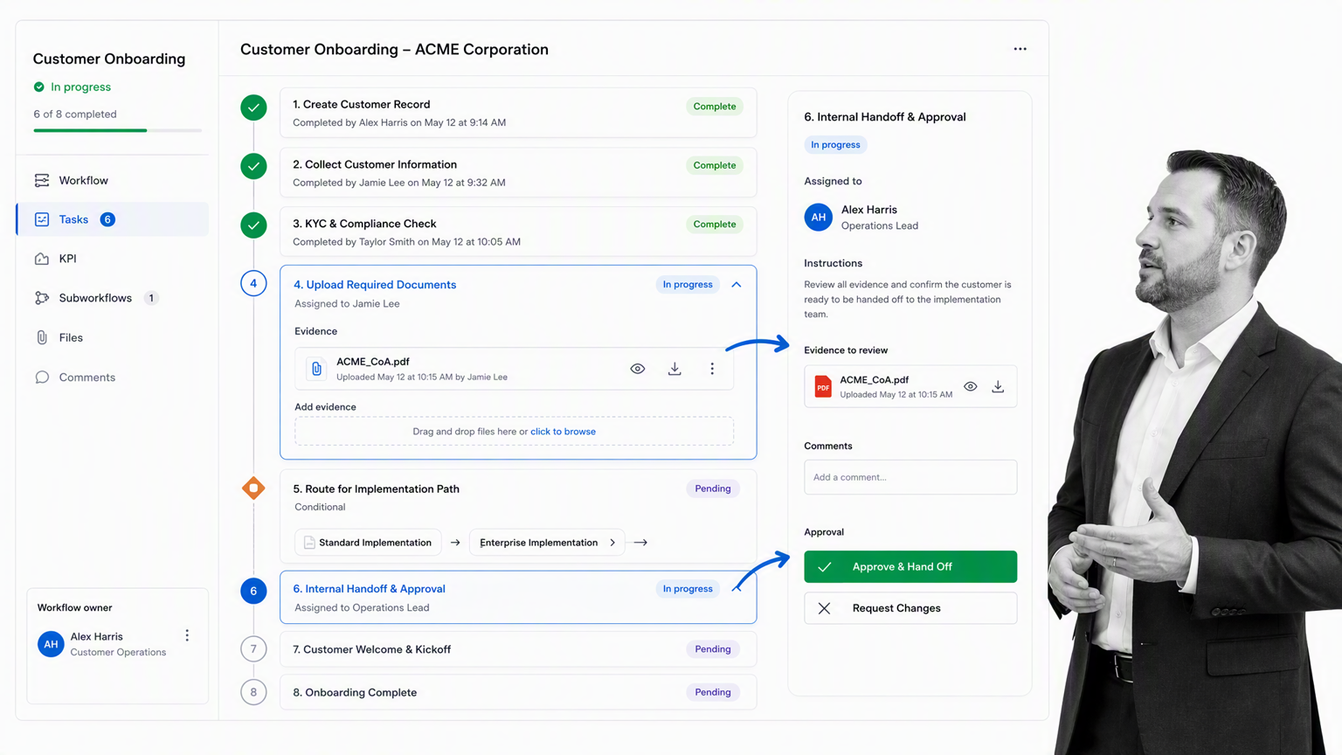Viewport: 1342px width, 755px height.
Task: Open Subworkflows in the sidebar
Action: tap(112, 298)
